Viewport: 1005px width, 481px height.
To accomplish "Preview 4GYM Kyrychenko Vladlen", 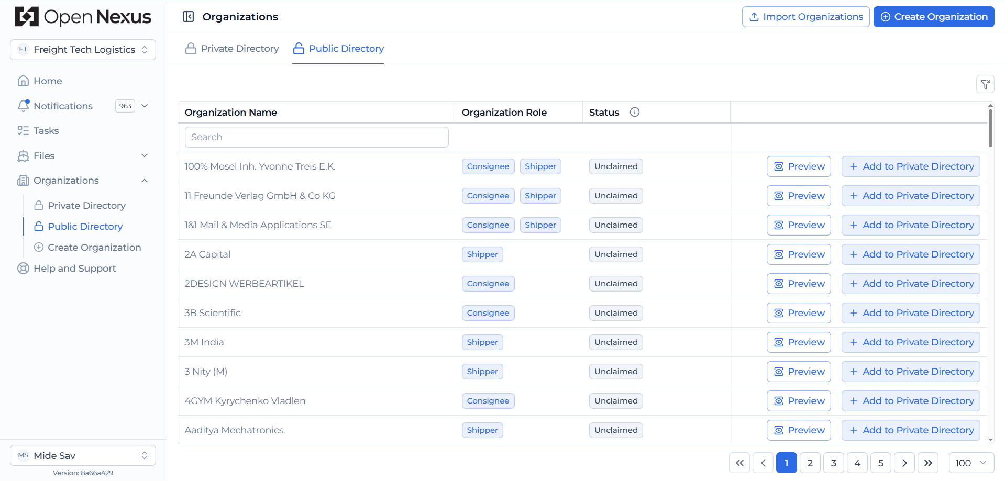I will click(799, 401).
